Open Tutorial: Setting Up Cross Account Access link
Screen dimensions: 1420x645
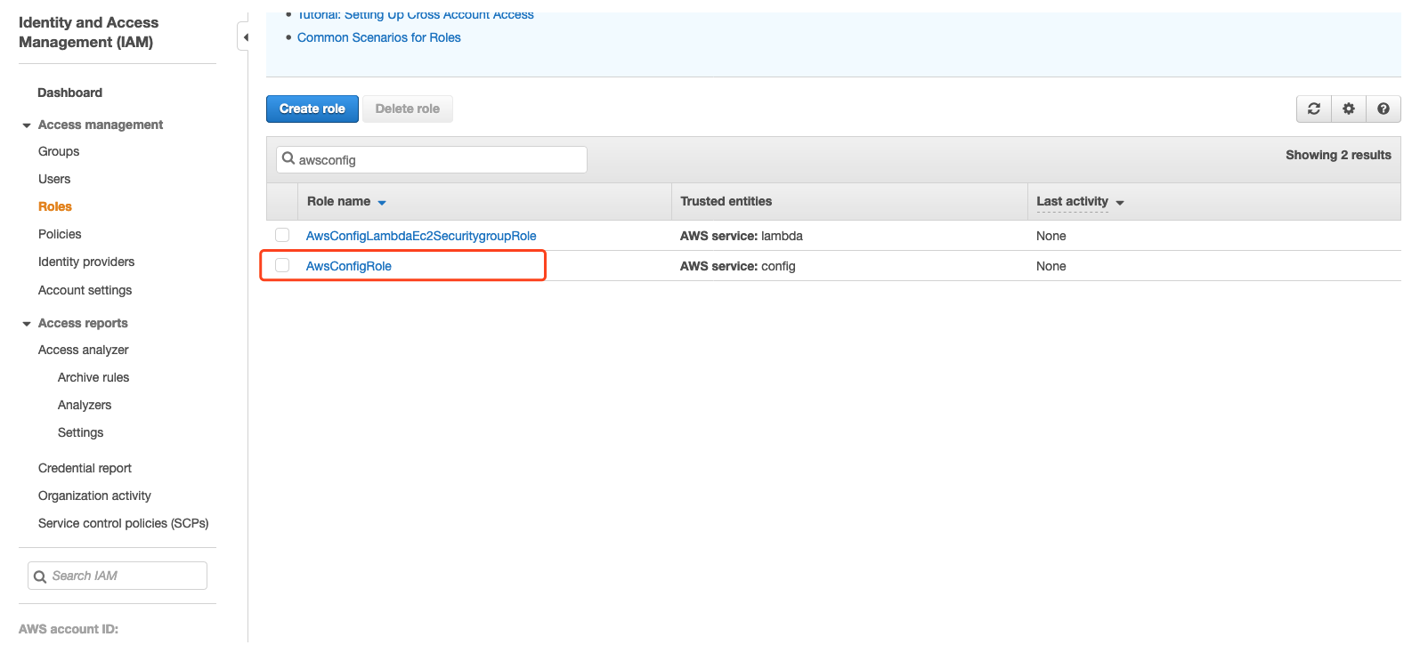coord(416,15)
